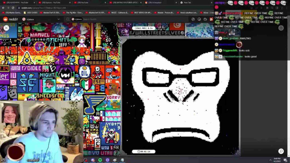Close the RATING YOUTUBER APOLO tab
This screenshot has height=163, width=290.
pyautogui.click(x=141, y=3)
